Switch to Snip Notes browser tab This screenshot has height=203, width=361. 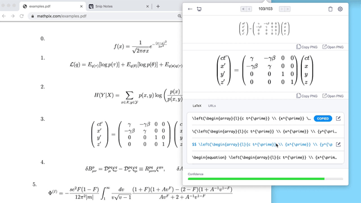(119, 6)
